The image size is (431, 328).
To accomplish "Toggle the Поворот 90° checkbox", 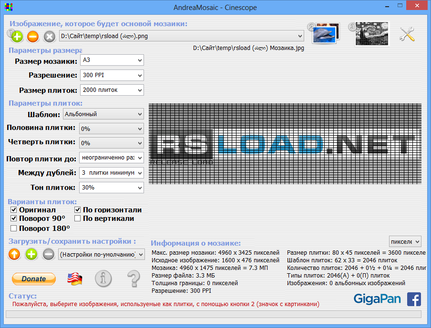I will [x=13, y=219].
